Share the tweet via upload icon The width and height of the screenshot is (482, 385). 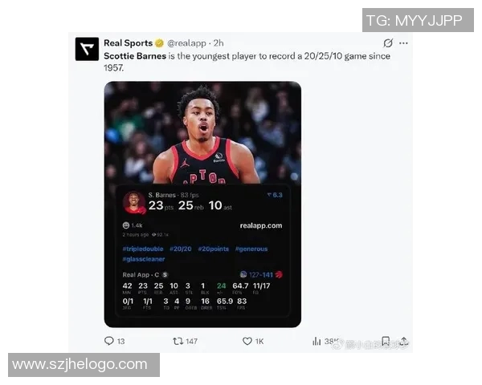[404, 341]
